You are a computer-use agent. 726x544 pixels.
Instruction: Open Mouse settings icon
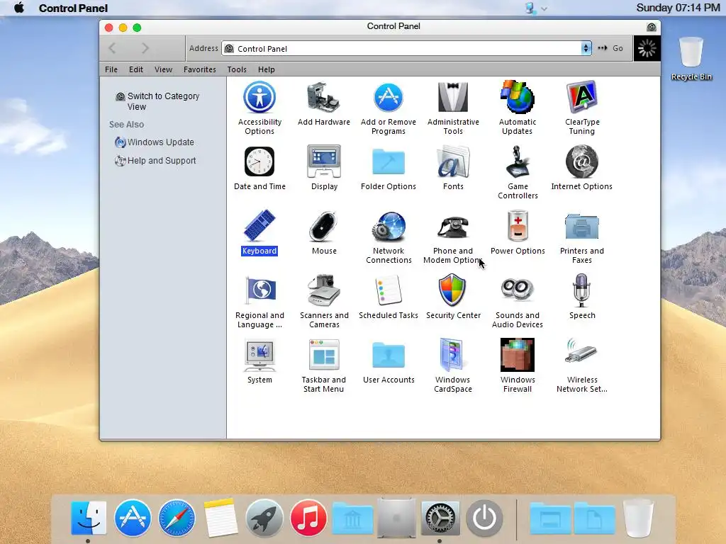pos(323,226)
